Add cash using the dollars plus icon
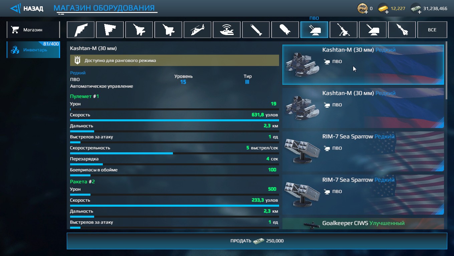454x256 pixels. point(420,12)
